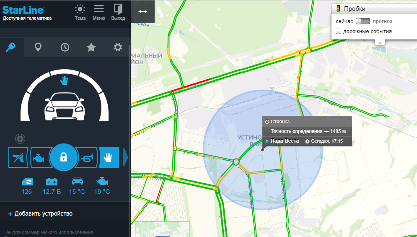Open the Пробки traffic panel header

pos(374,9)
